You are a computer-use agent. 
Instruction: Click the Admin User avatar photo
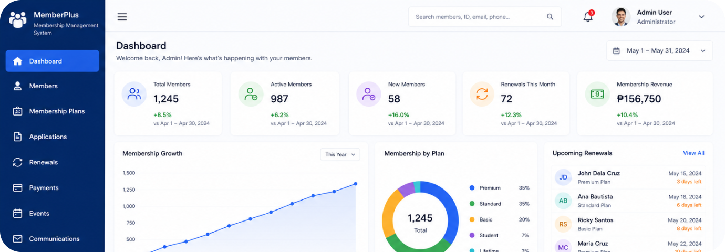tap(621, 17)
